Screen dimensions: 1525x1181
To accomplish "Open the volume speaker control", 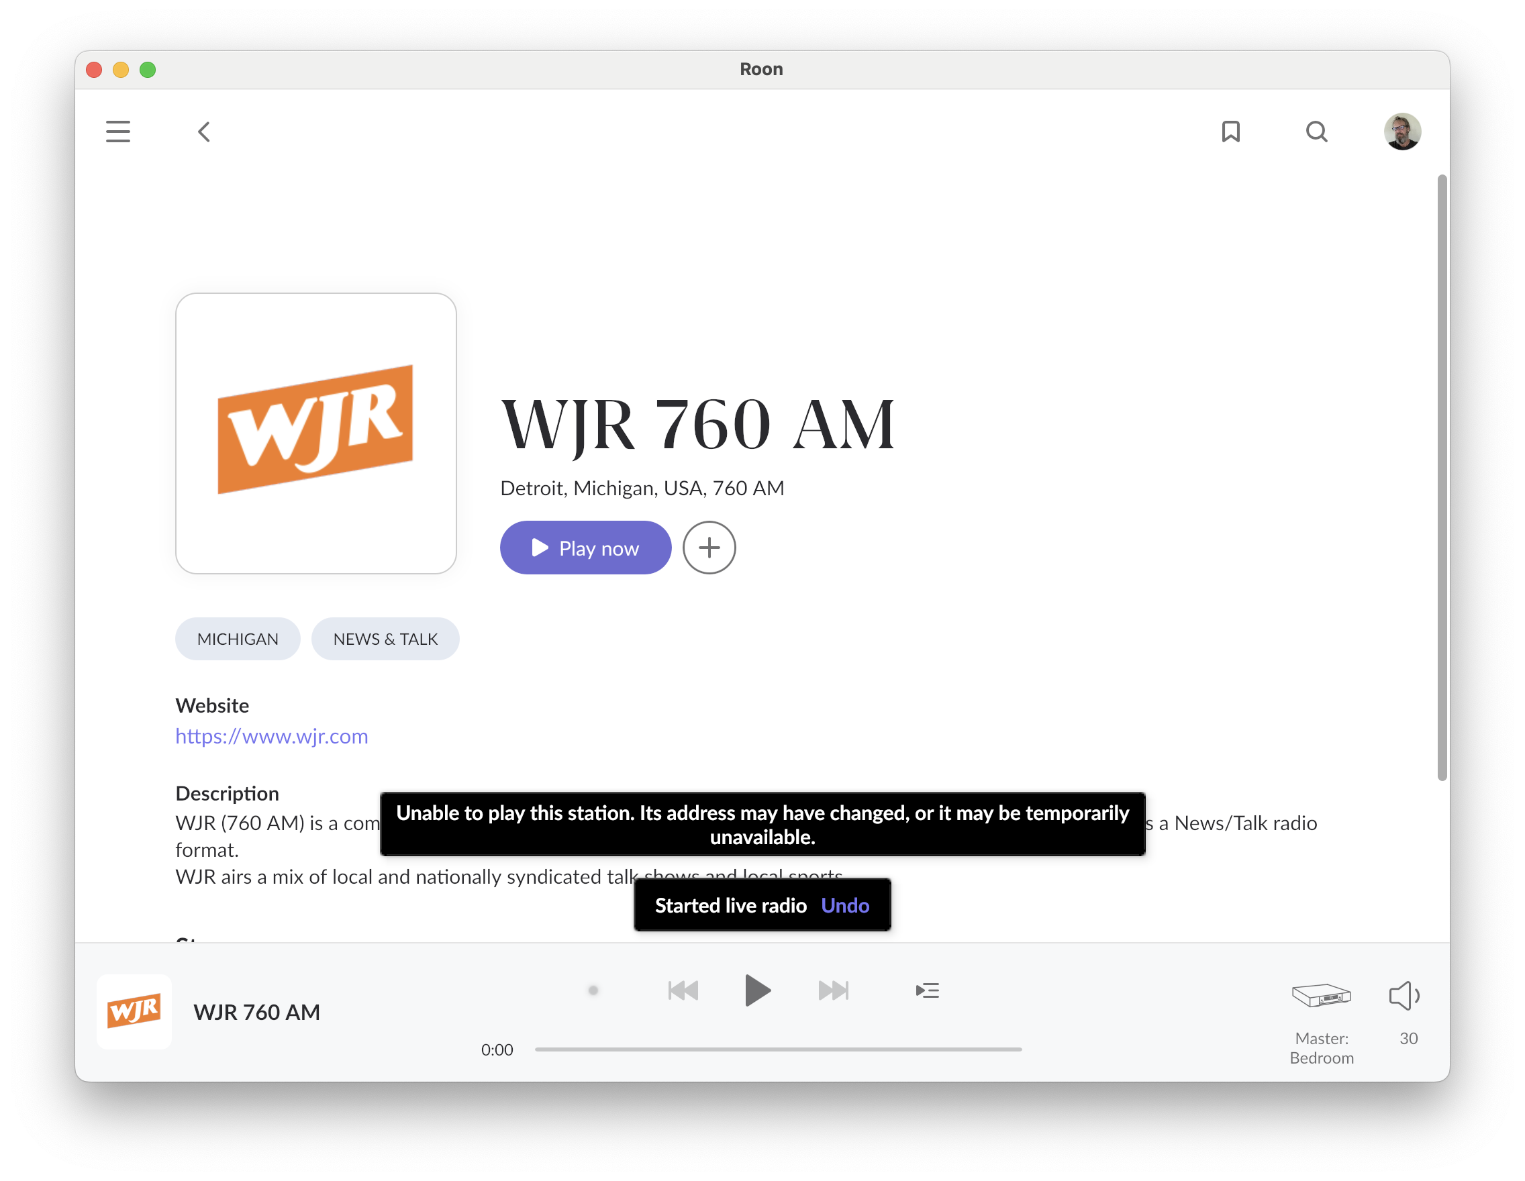I will tap(1404, 995).
